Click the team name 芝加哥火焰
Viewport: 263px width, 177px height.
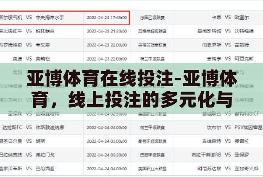point(246,169)
